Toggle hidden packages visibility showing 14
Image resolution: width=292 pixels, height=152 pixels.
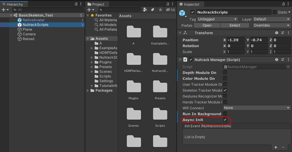pyautogui.click(x=170, y=10)
